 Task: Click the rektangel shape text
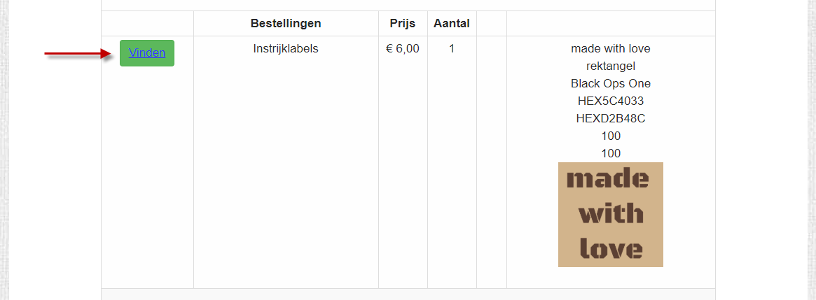tap(611, 66)
